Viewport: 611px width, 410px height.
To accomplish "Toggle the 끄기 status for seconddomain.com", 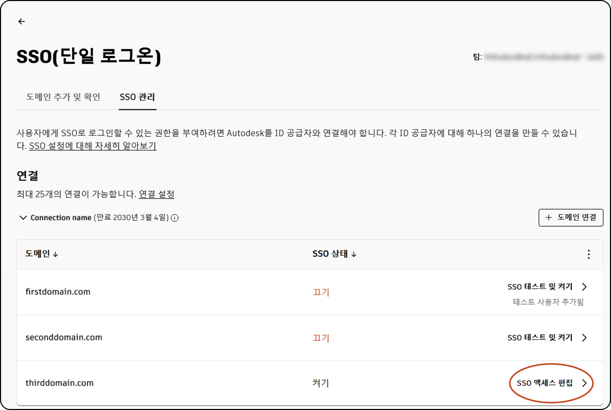I will point(321,337).
